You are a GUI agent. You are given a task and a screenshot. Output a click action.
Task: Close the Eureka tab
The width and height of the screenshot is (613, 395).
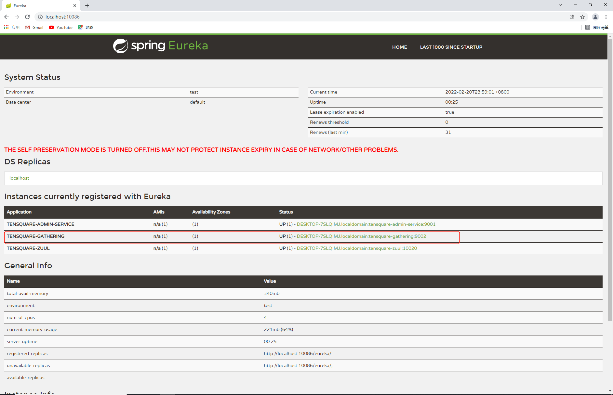75,6
